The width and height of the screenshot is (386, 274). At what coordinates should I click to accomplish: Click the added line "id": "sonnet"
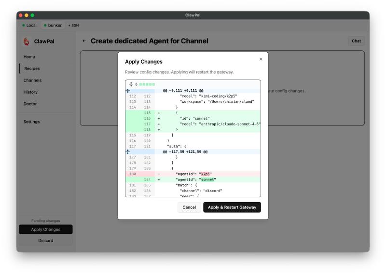pos(193,118)
